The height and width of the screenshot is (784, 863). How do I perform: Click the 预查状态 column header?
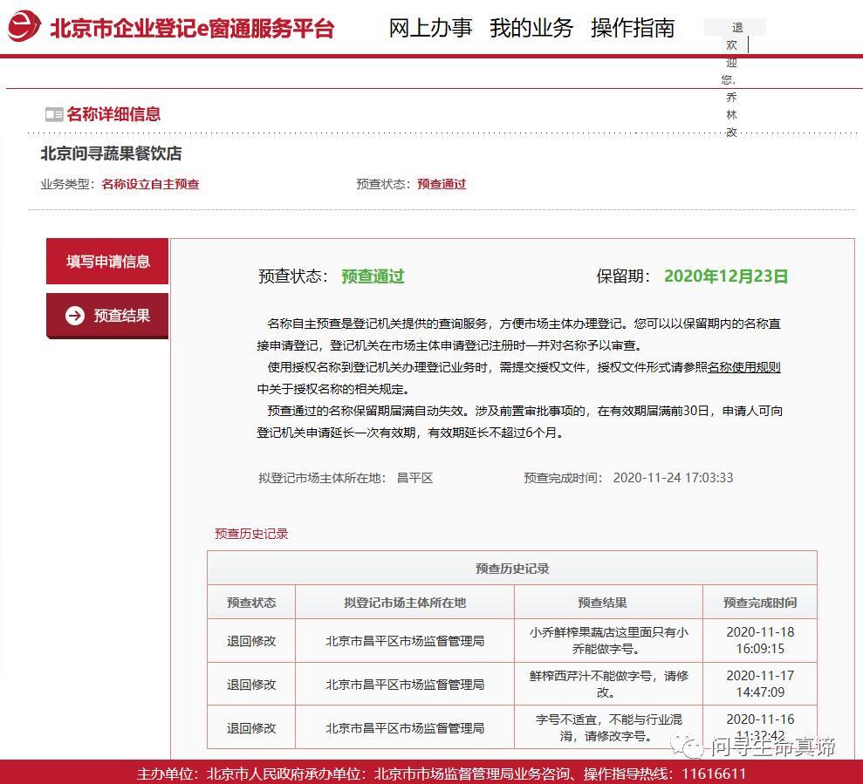pos(251,603)
